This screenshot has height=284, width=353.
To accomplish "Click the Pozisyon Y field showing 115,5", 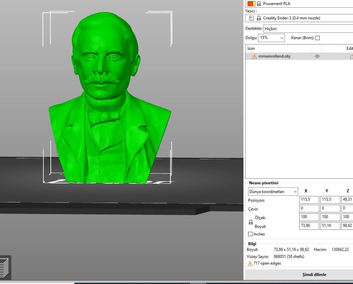I will tap(330, 200).
